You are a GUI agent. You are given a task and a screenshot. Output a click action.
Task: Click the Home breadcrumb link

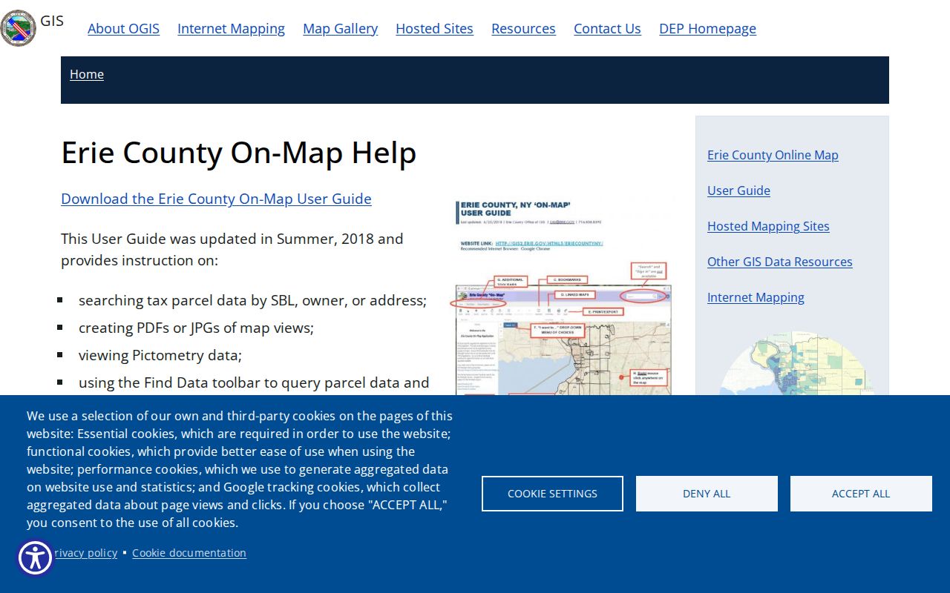pos(87,74)
